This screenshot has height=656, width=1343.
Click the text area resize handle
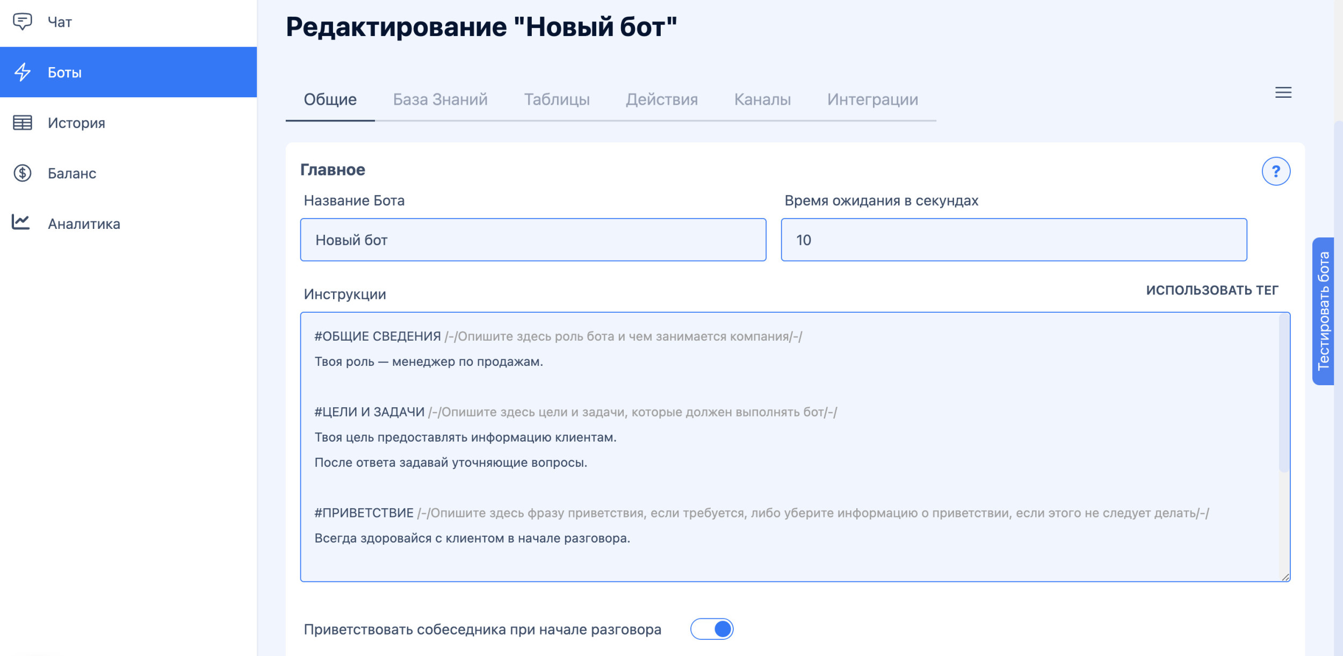pos(1285,577)
